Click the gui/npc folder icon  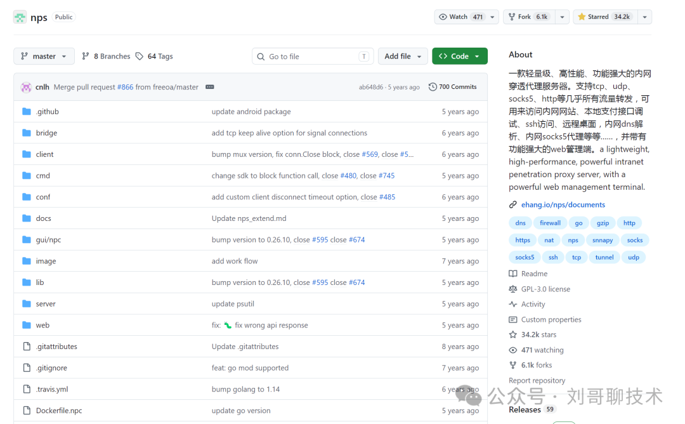(27, 239)
